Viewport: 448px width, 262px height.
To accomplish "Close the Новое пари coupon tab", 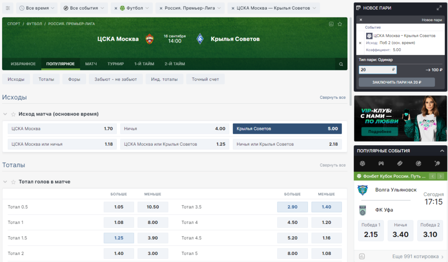I will (361, 20).
